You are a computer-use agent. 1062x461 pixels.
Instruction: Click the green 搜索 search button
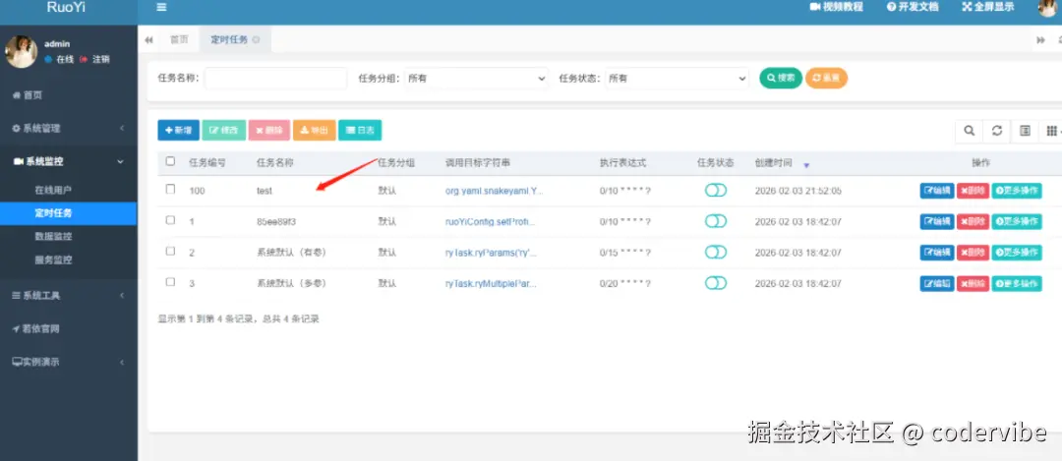pyautogui.click(x=781, y=78)
